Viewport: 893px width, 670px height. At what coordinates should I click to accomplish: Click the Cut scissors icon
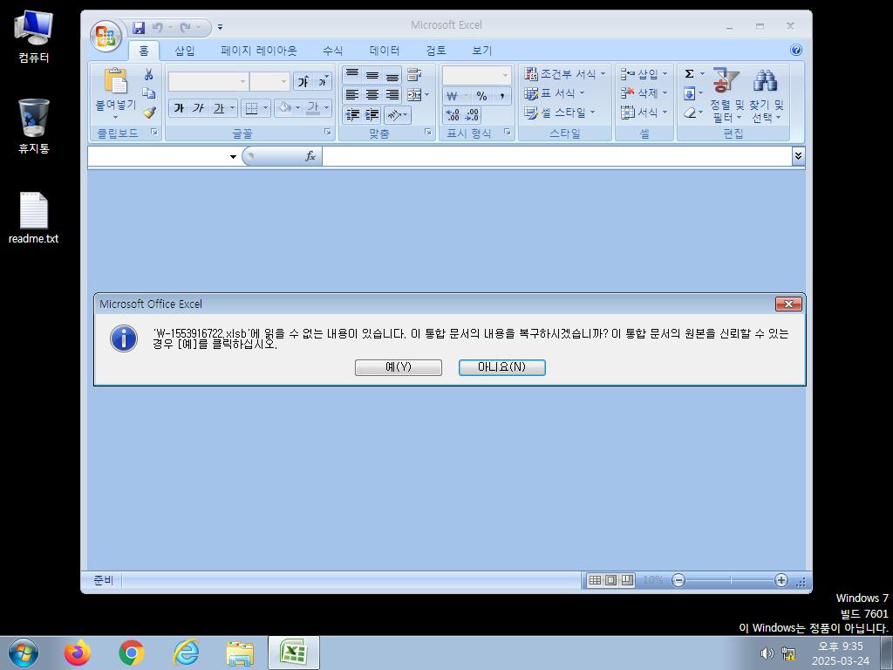[x=148, y=74]
